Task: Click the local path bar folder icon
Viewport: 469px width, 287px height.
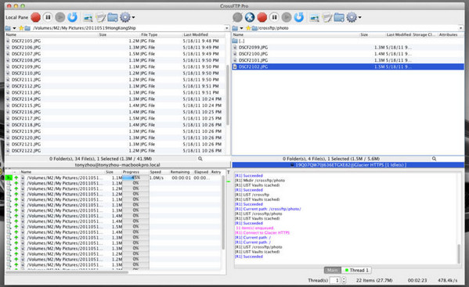Action: 8,28
